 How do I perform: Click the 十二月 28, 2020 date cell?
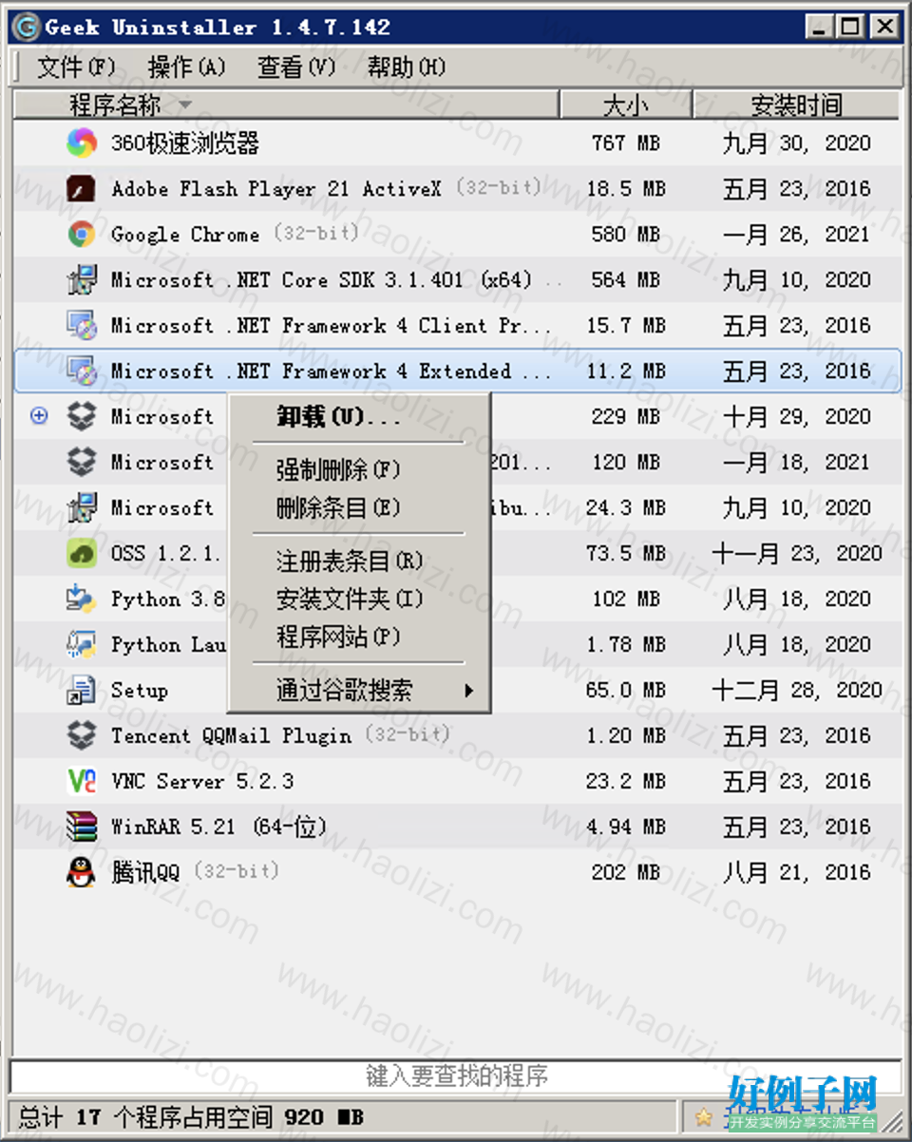pos(796,691)
